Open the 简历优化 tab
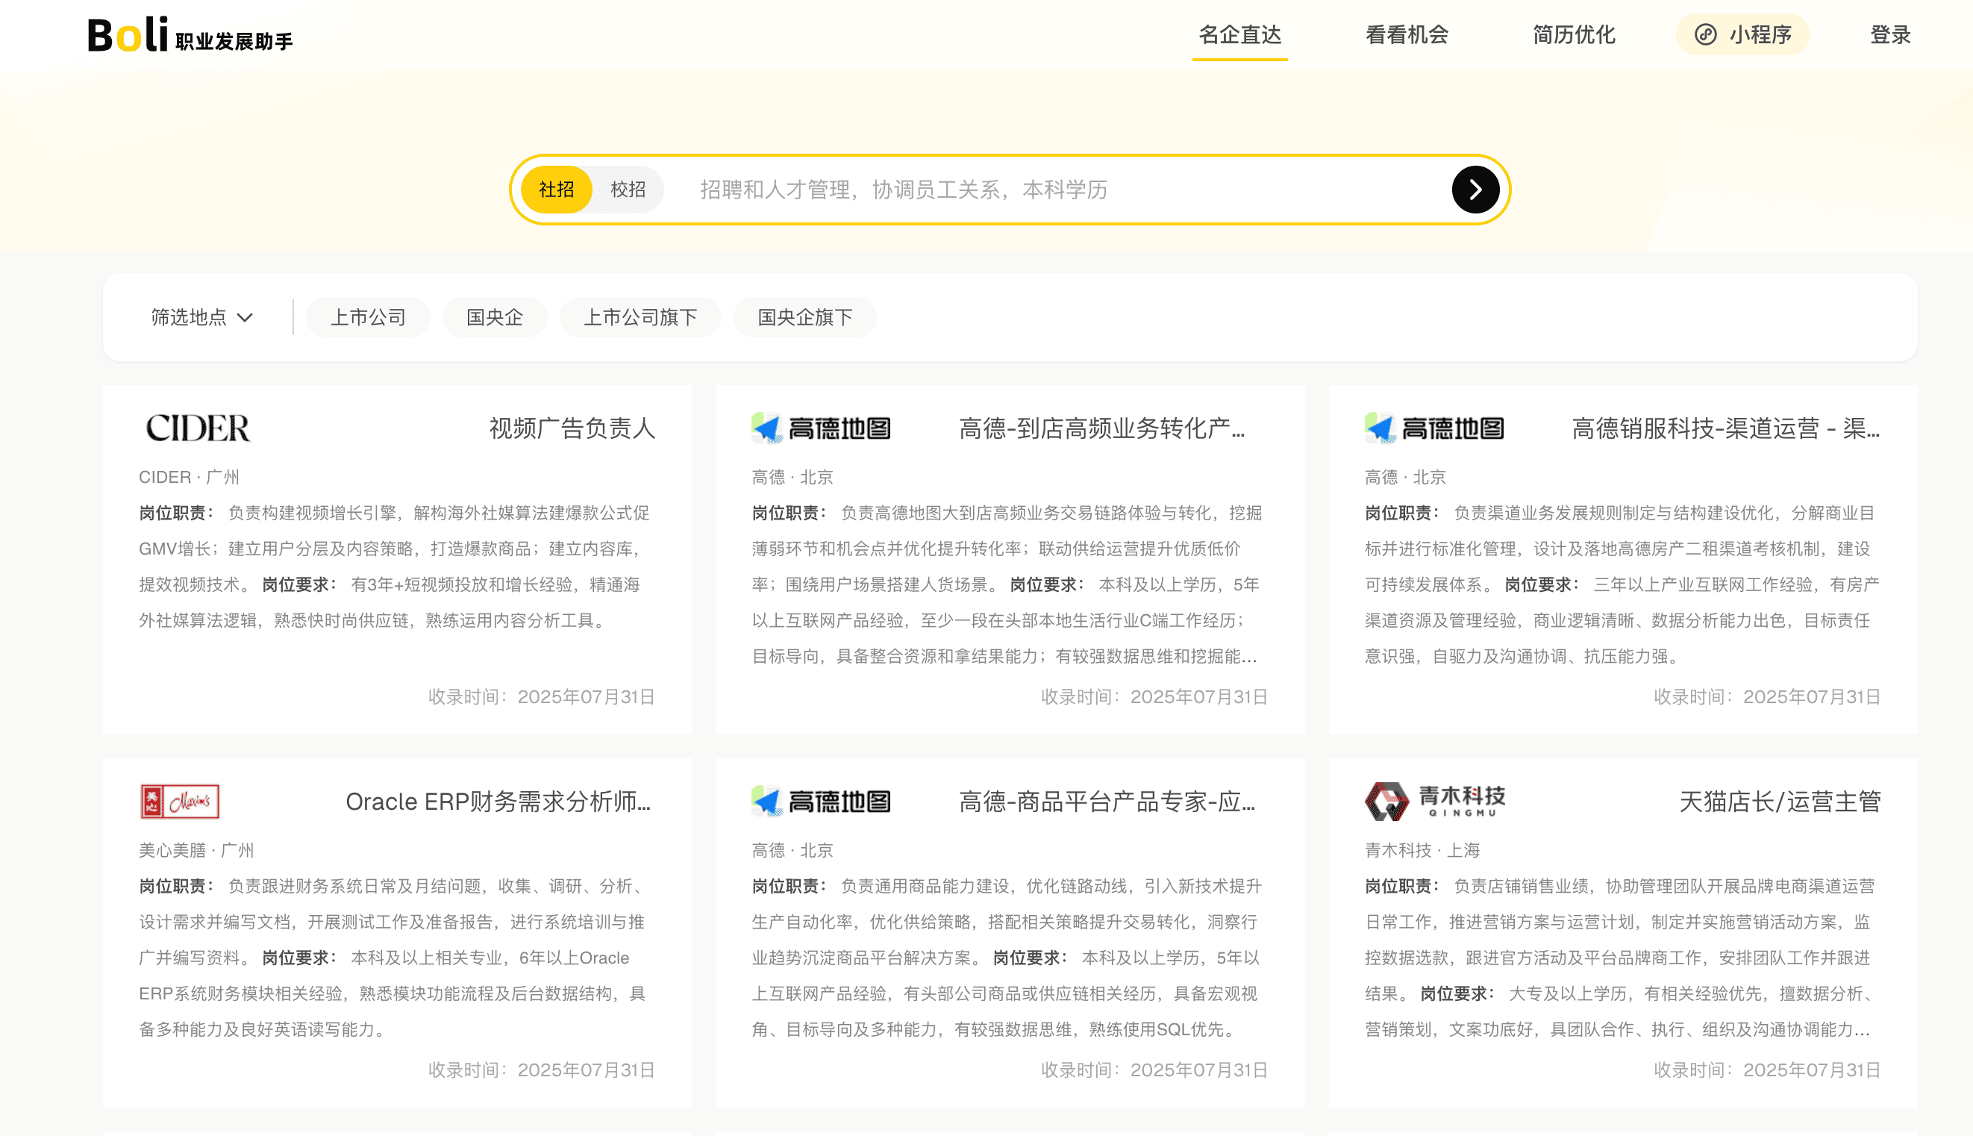Viewport: 1973px width, 1136px height. (1573, 35)
